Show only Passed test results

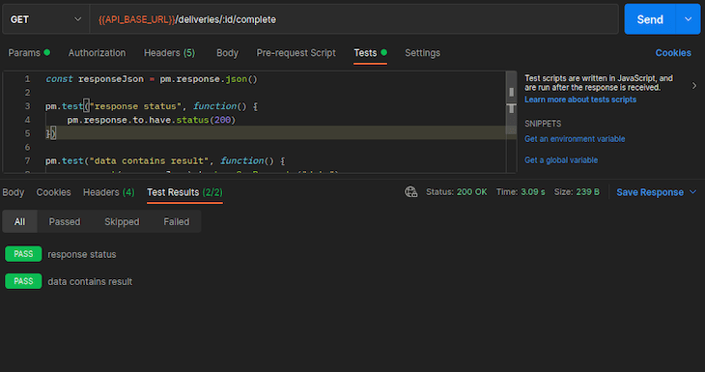pyautogui.click(x=65, y=222)
